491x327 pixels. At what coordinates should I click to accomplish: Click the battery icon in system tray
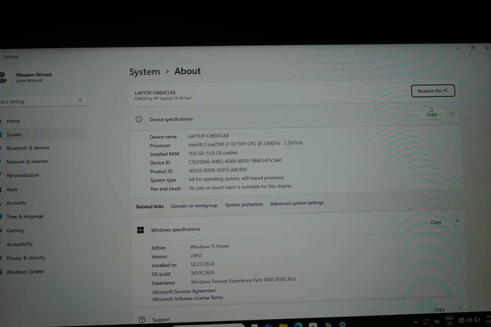(x=477, y=319)
